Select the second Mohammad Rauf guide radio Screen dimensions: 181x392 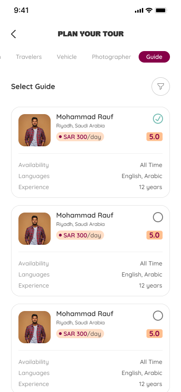158,217
